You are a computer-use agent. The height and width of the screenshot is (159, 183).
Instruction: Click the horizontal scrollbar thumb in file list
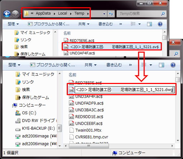click(x=89, y=146)
